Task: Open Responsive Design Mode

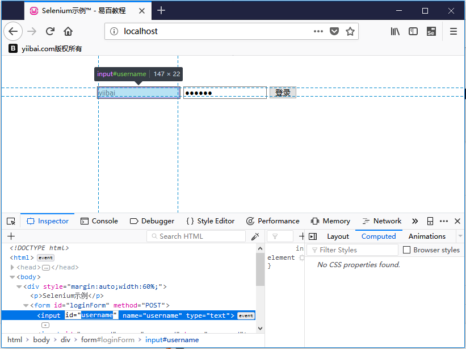Action: click(430, 221)
